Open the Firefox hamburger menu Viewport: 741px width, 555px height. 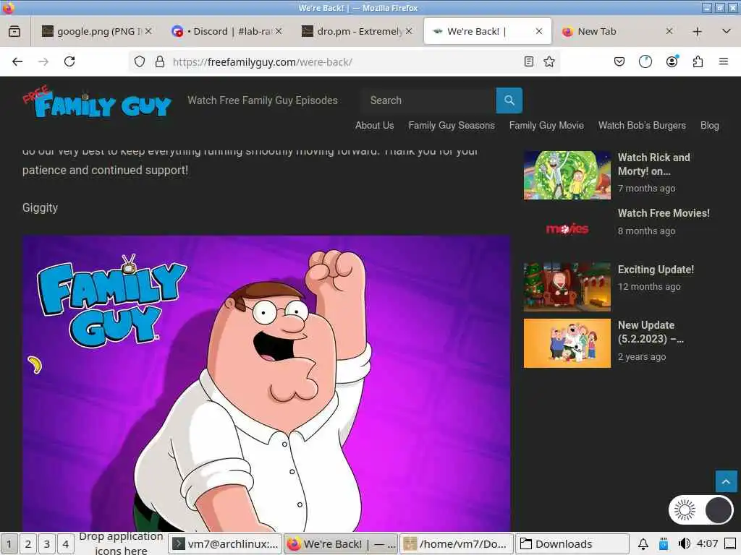(x=724, y=62)
